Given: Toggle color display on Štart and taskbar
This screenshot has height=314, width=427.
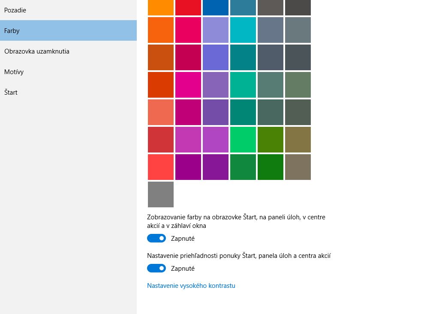Looking at the screenshot, I should (156, 238).
